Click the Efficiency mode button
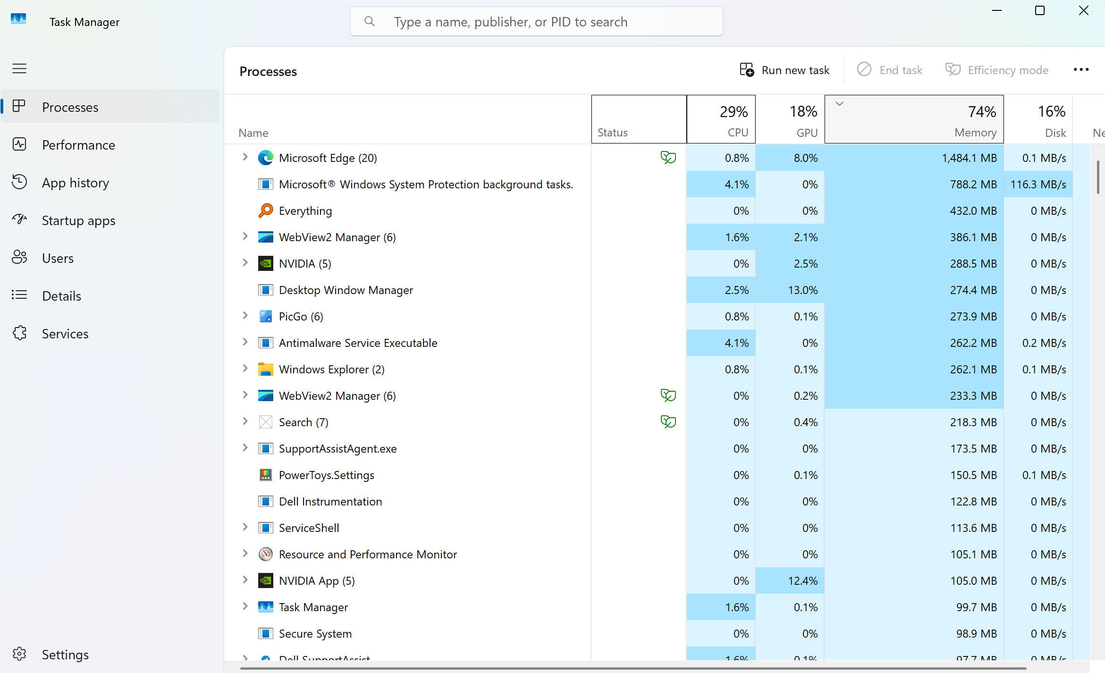The height and width of the screenshot is (673, 1105). pyautogui.click(x=997, y=70)
